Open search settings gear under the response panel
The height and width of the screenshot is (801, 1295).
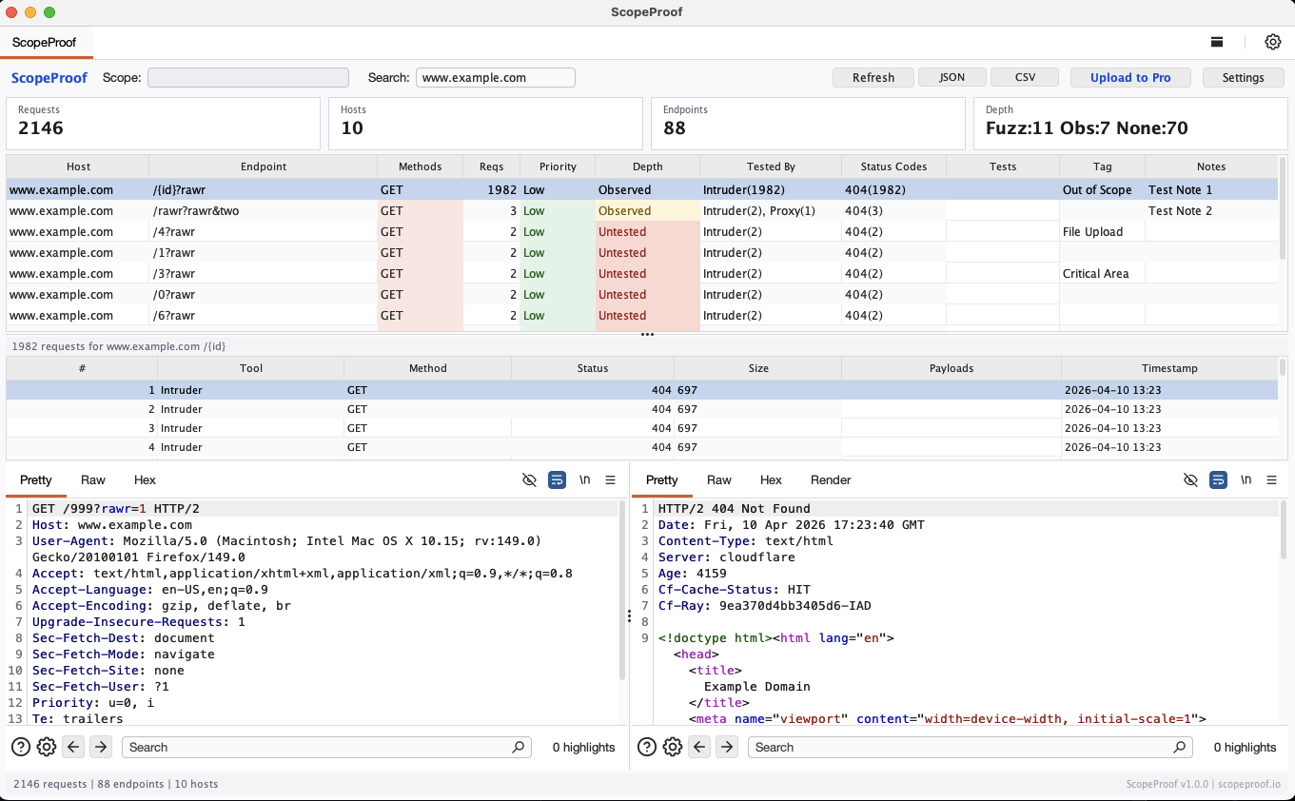point(673,747)
